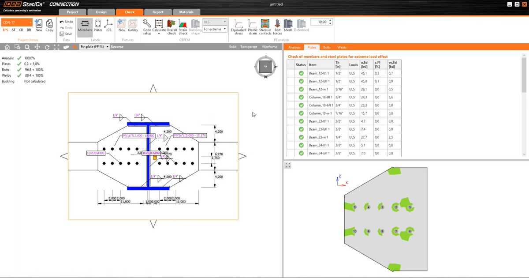
Task: Switch to the Bolts results tab
Action: pos(327,47)
